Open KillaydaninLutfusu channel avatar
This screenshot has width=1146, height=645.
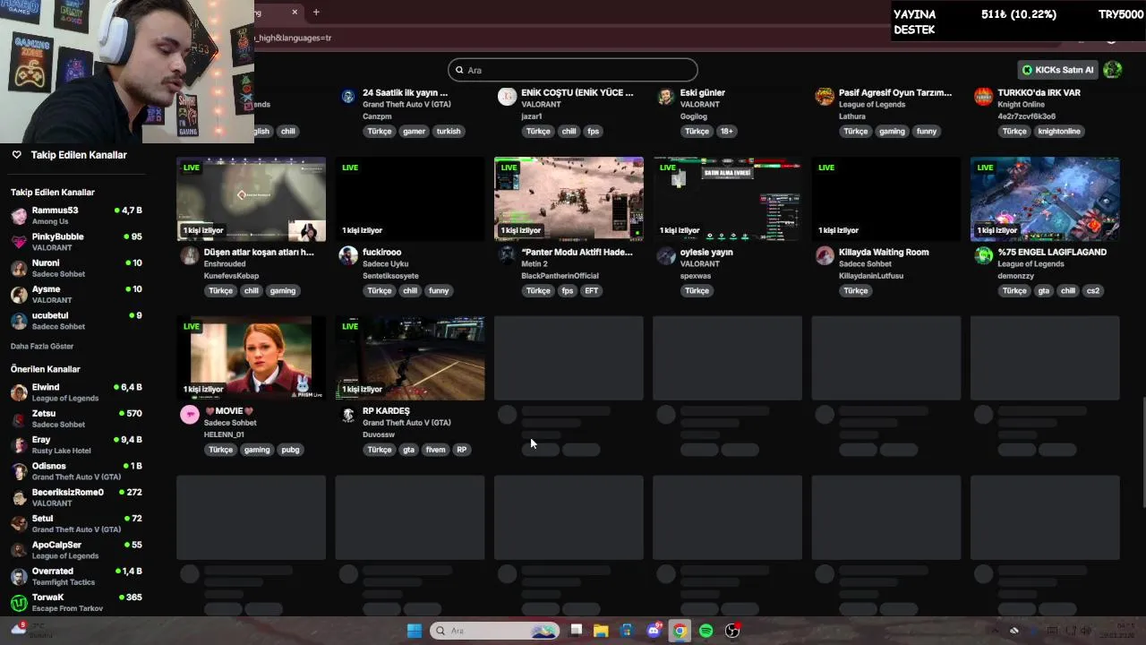click(825, 256)
